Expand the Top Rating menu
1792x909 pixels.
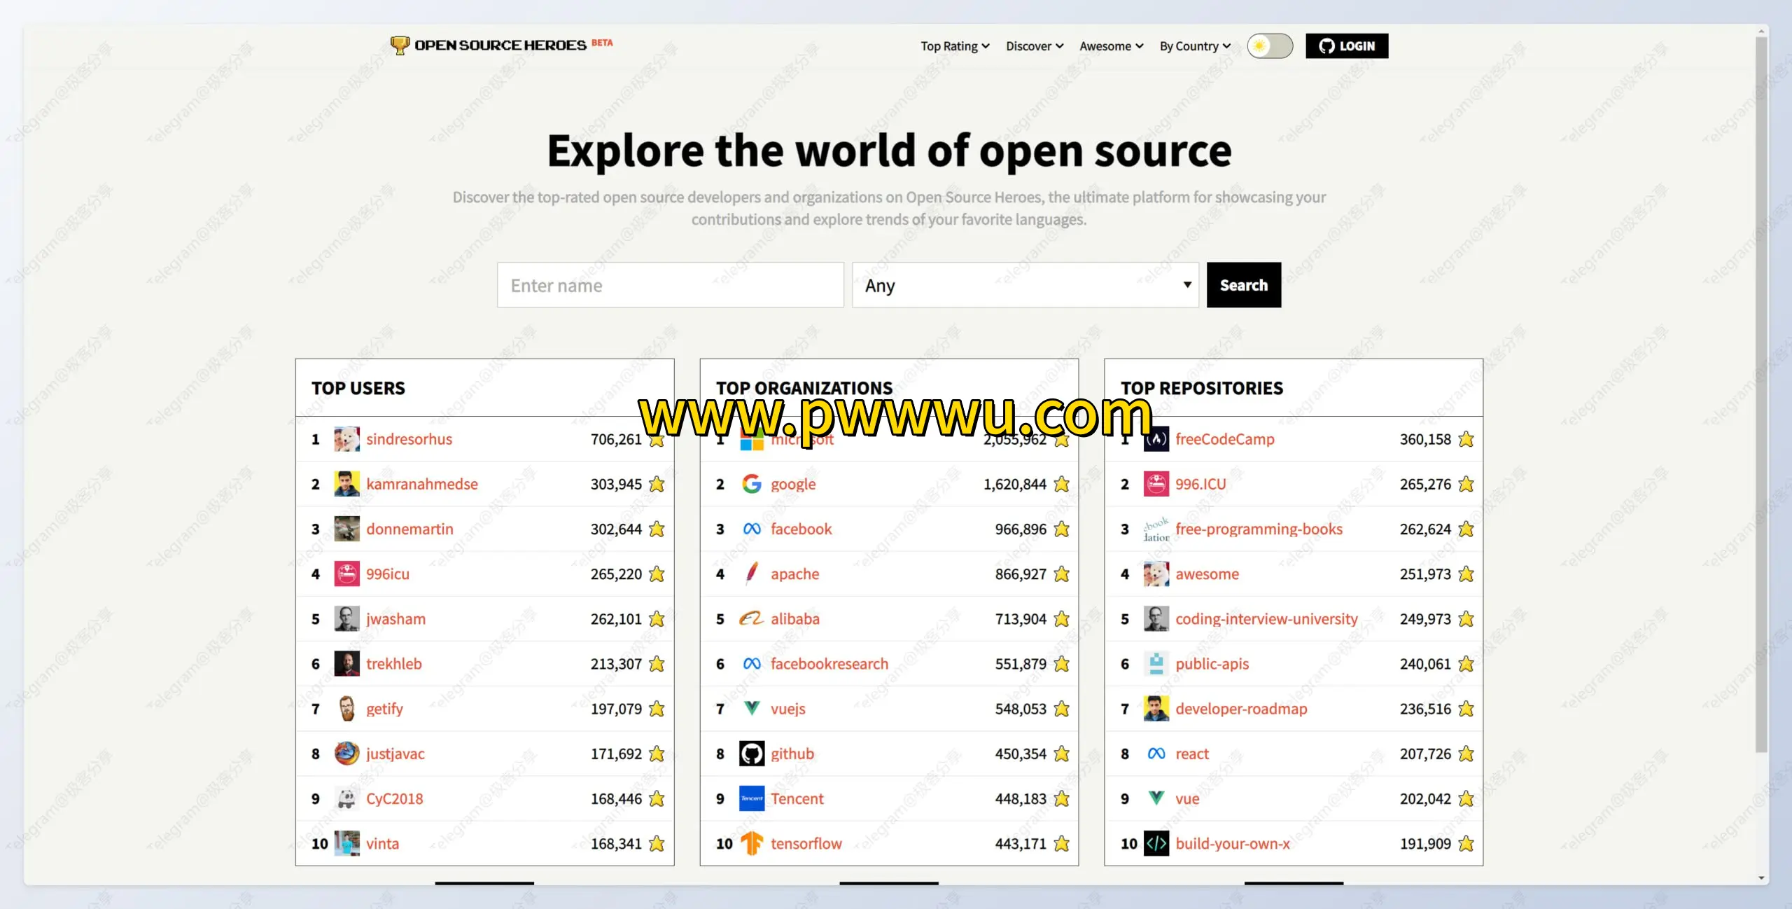(x=954, y=46)
